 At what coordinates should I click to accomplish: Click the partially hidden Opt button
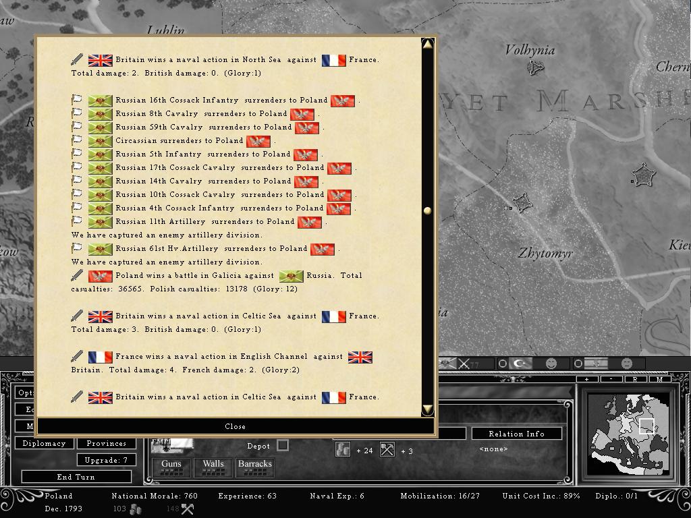click(26, 393)
